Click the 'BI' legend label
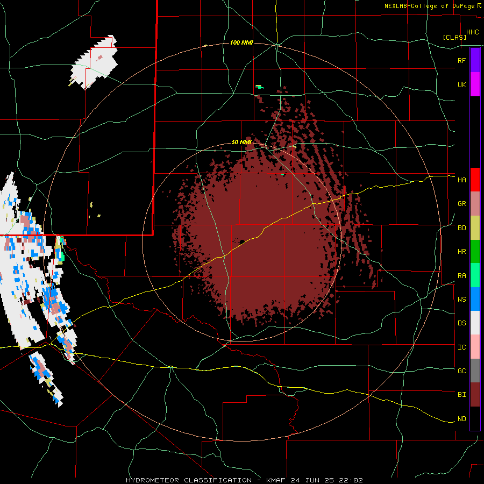This screenshot has width=484, height=484. pos(461,395)
